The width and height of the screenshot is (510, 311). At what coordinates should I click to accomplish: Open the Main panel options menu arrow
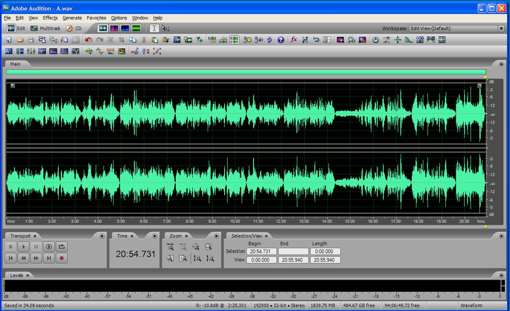coord(501,64)
